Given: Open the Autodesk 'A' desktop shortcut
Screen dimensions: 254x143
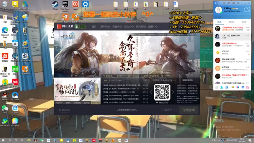Looking at the screenshot, I should click(25, 6).
